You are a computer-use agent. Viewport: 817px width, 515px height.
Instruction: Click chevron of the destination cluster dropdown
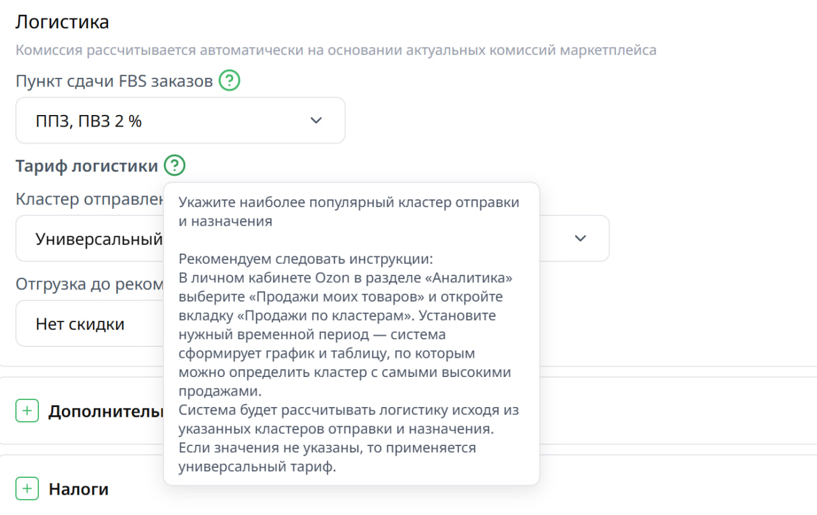(580, 238)
